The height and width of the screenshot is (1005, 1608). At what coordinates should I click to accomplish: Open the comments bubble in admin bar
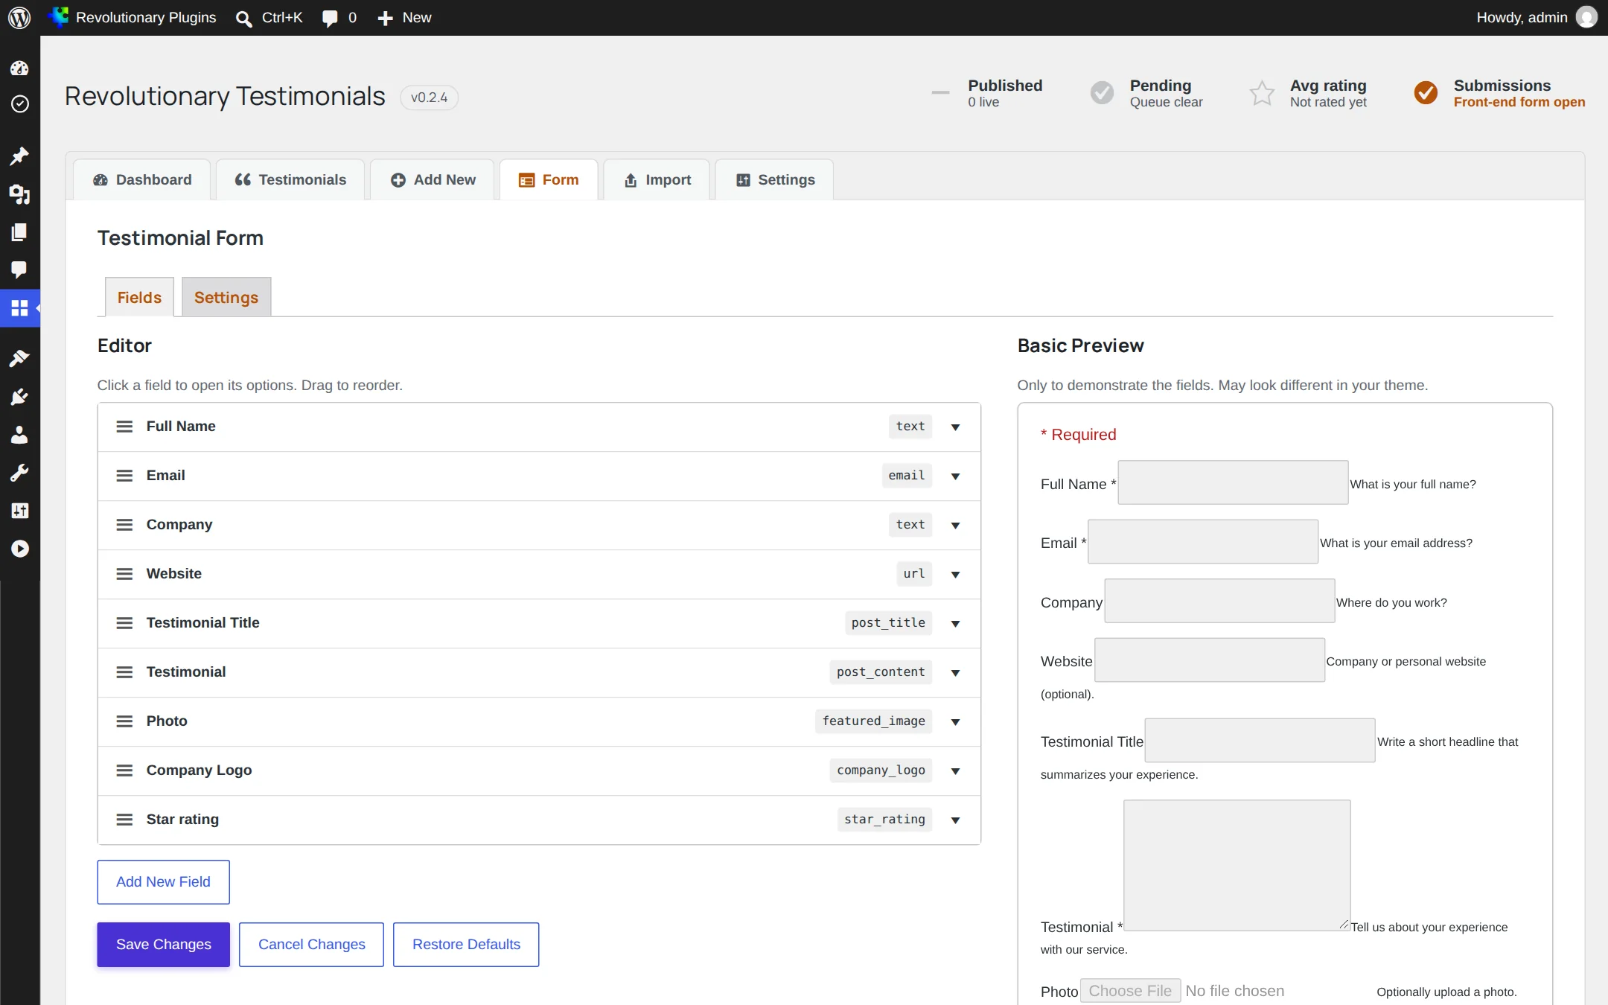330,19
